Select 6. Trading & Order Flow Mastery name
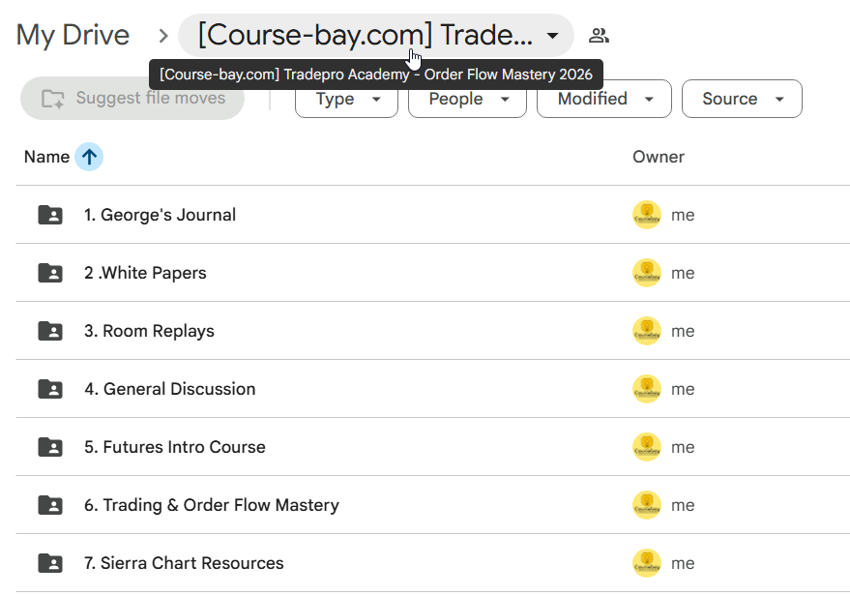 pos(212,505)
